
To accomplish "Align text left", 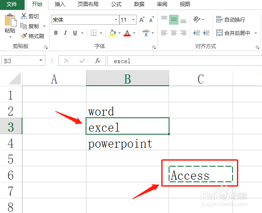I will pos(164,33).
